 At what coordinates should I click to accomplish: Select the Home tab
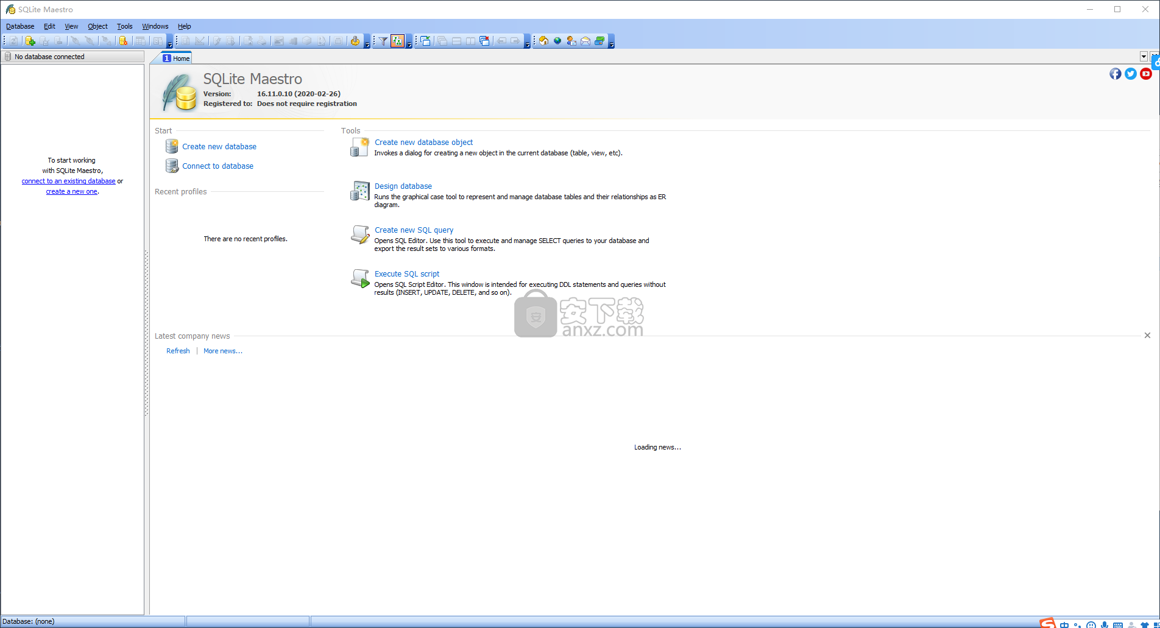(176, 58)
